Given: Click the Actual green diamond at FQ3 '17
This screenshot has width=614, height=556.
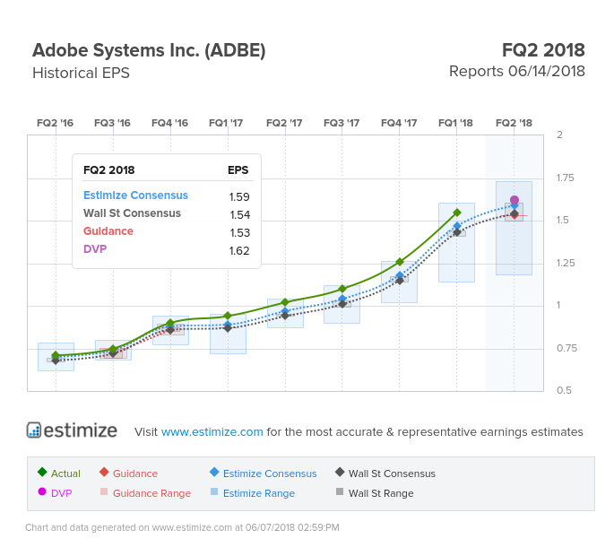Looking at the screenshot, I should point(342,289).
